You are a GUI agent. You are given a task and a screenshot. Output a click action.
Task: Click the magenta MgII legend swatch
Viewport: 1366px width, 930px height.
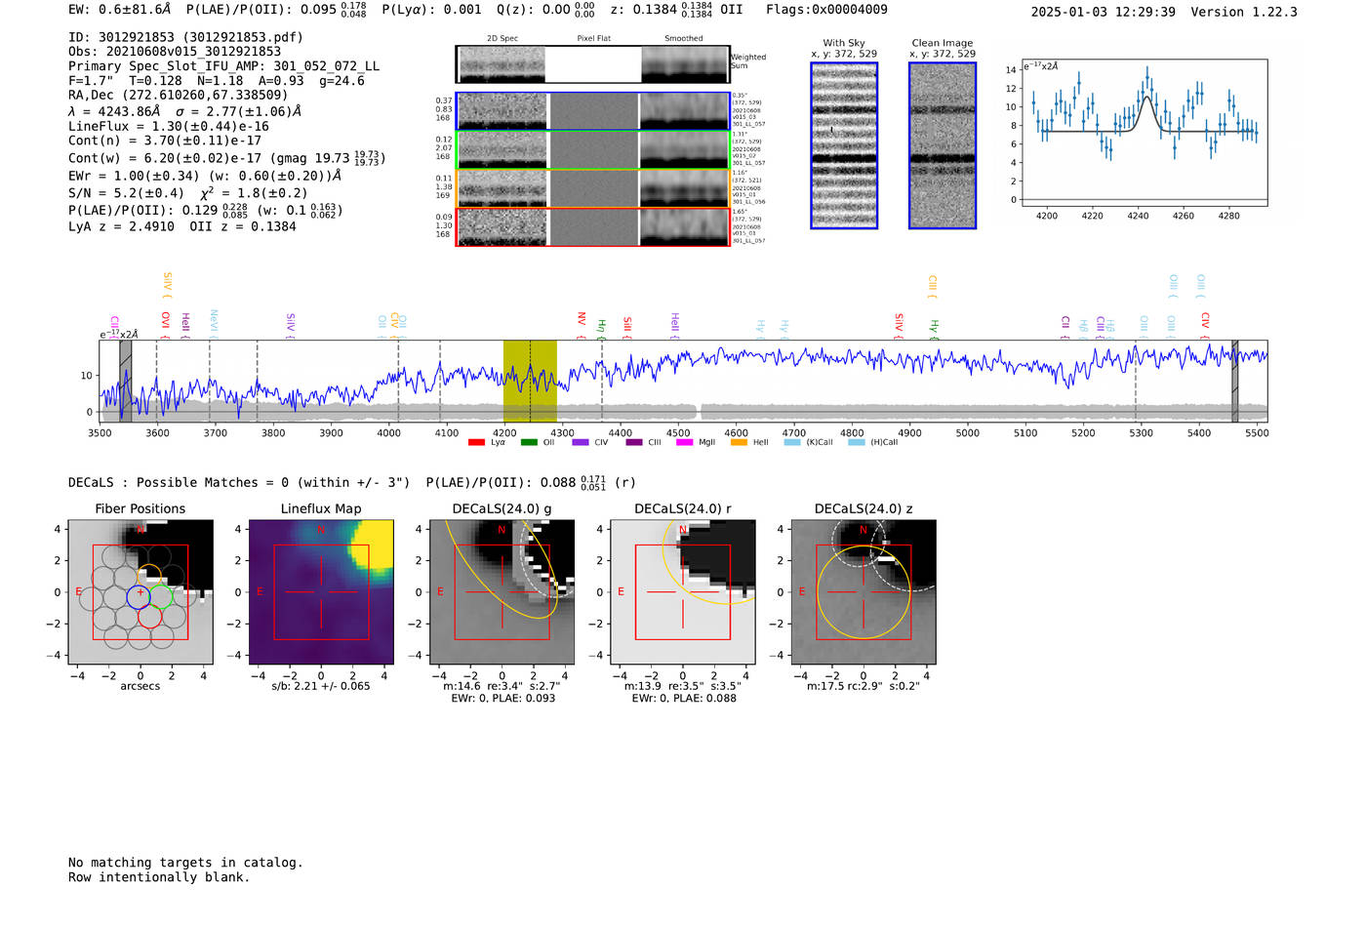tap(684, 443)
